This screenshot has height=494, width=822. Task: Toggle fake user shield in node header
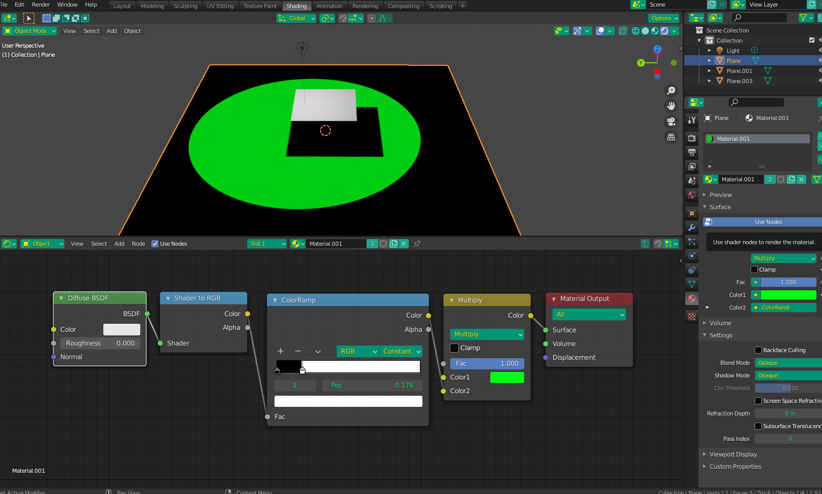tap(383, 244)
